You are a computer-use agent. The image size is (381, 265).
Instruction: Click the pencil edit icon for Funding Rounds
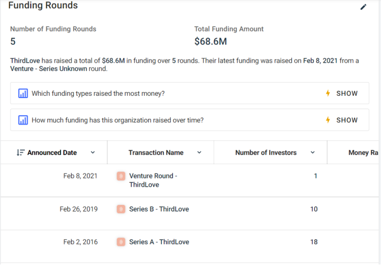click(363, 7)
